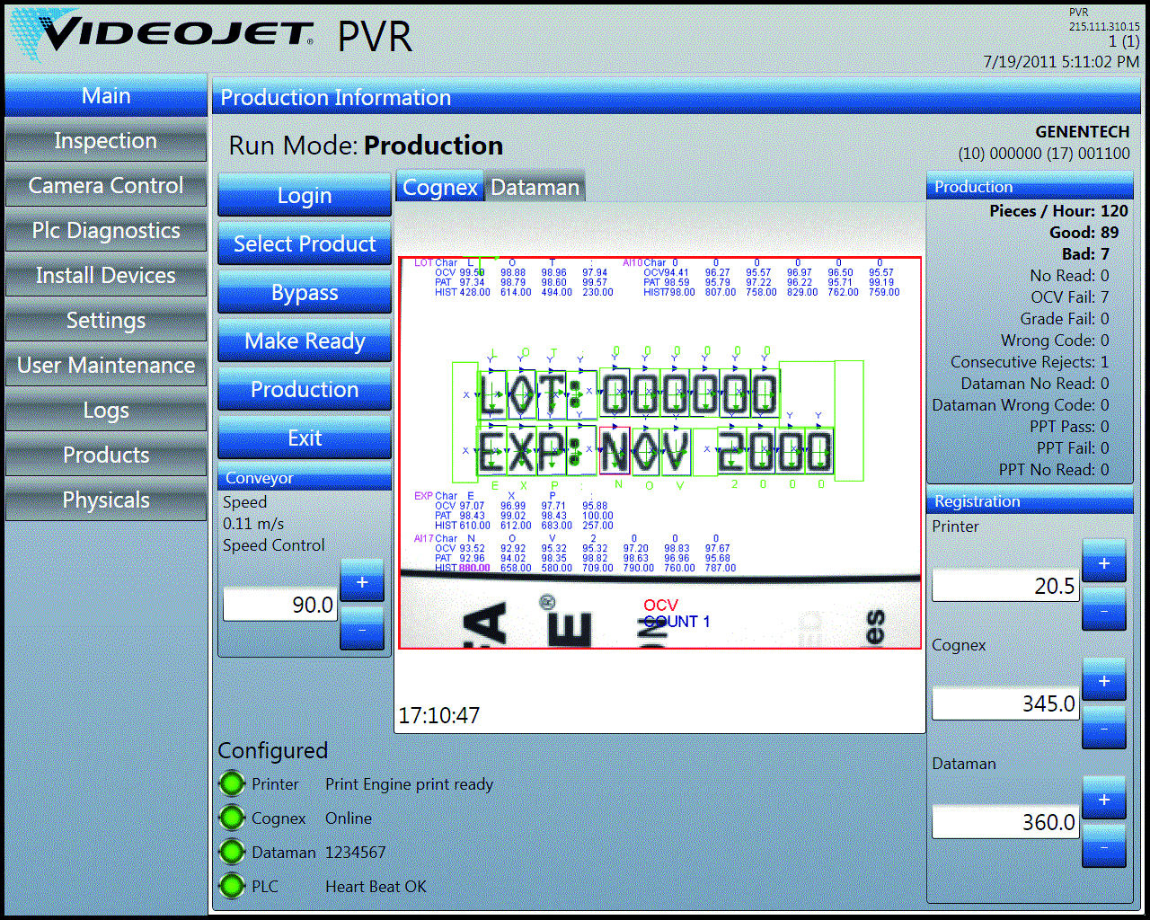Increase conveyor speed control with plus
1150x920 pixels.
362,581
